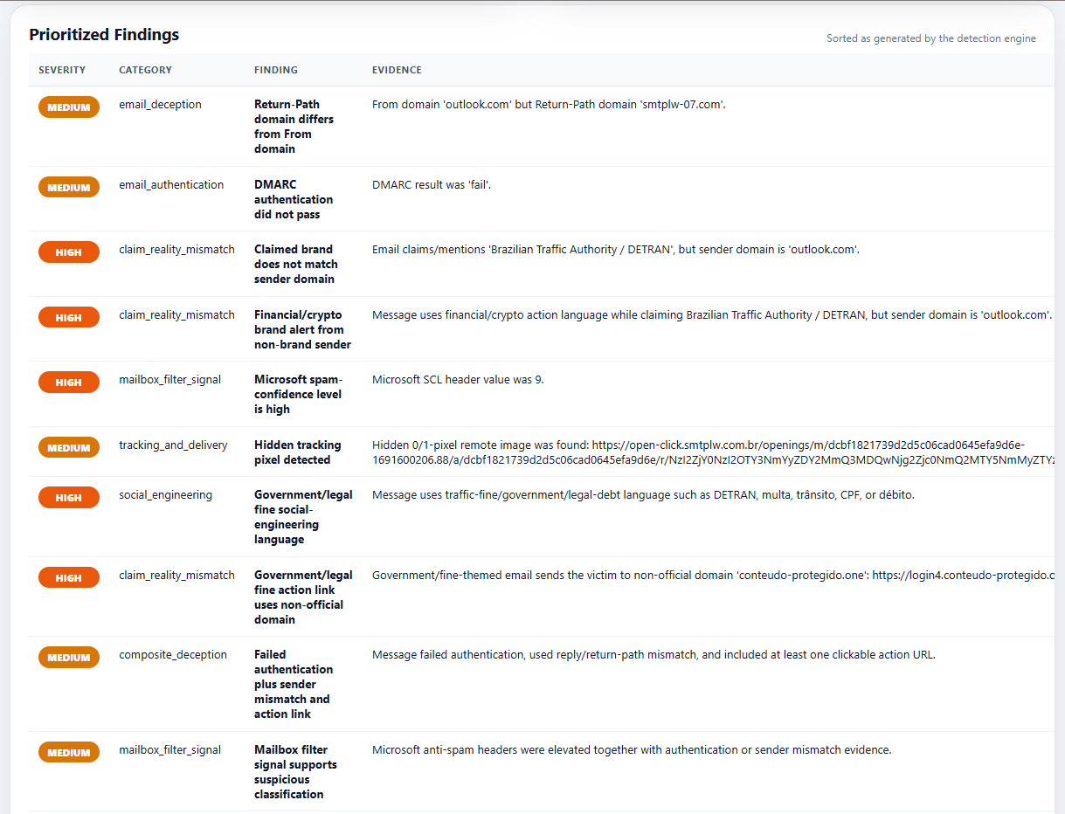This screenshot has height=814, width=1065.
Task: Click HIGH badge for Financial/crypto brand alert
Action: click(69, 318)
